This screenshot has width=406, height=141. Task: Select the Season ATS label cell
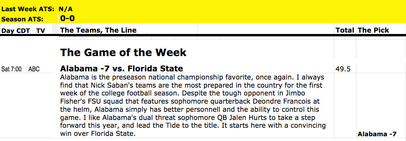[22, 19]
